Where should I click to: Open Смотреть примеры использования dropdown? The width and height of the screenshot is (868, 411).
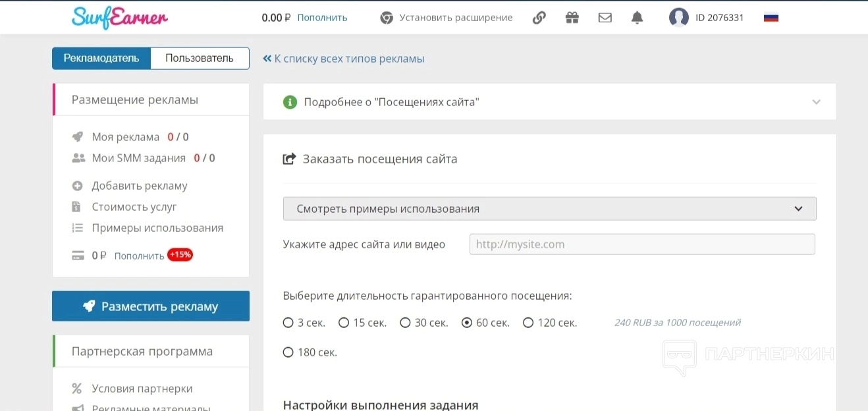(x=550, y=209)
